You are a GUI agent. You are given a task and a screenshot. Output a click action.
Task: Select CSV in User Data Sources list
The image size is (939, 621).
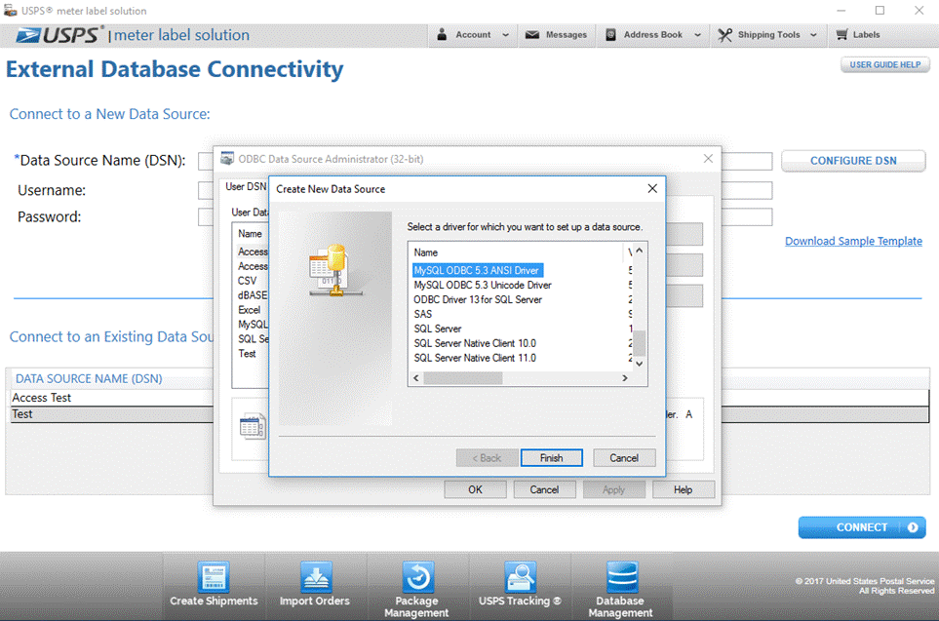click(x=247, y=281)
